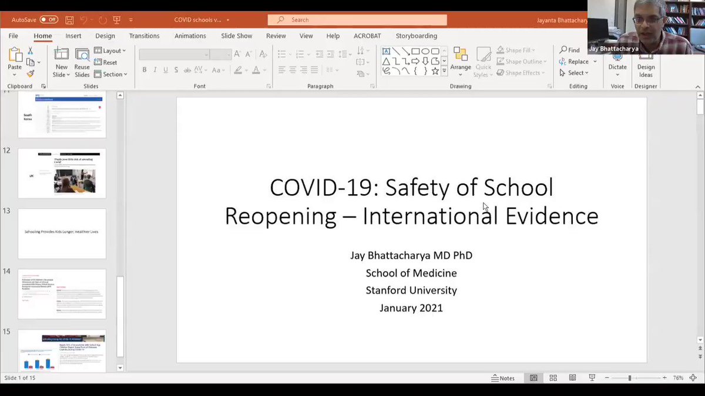Click Decrease Font Size icon

click(x=249, y=55)
